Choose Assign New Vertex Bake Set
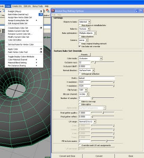Screen dimensions: 144x158 point(20,17)
